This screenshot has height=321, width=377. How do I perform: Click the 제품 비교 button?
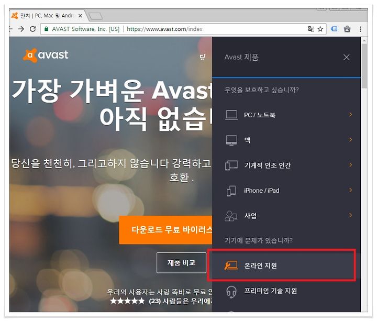point(181,263)
